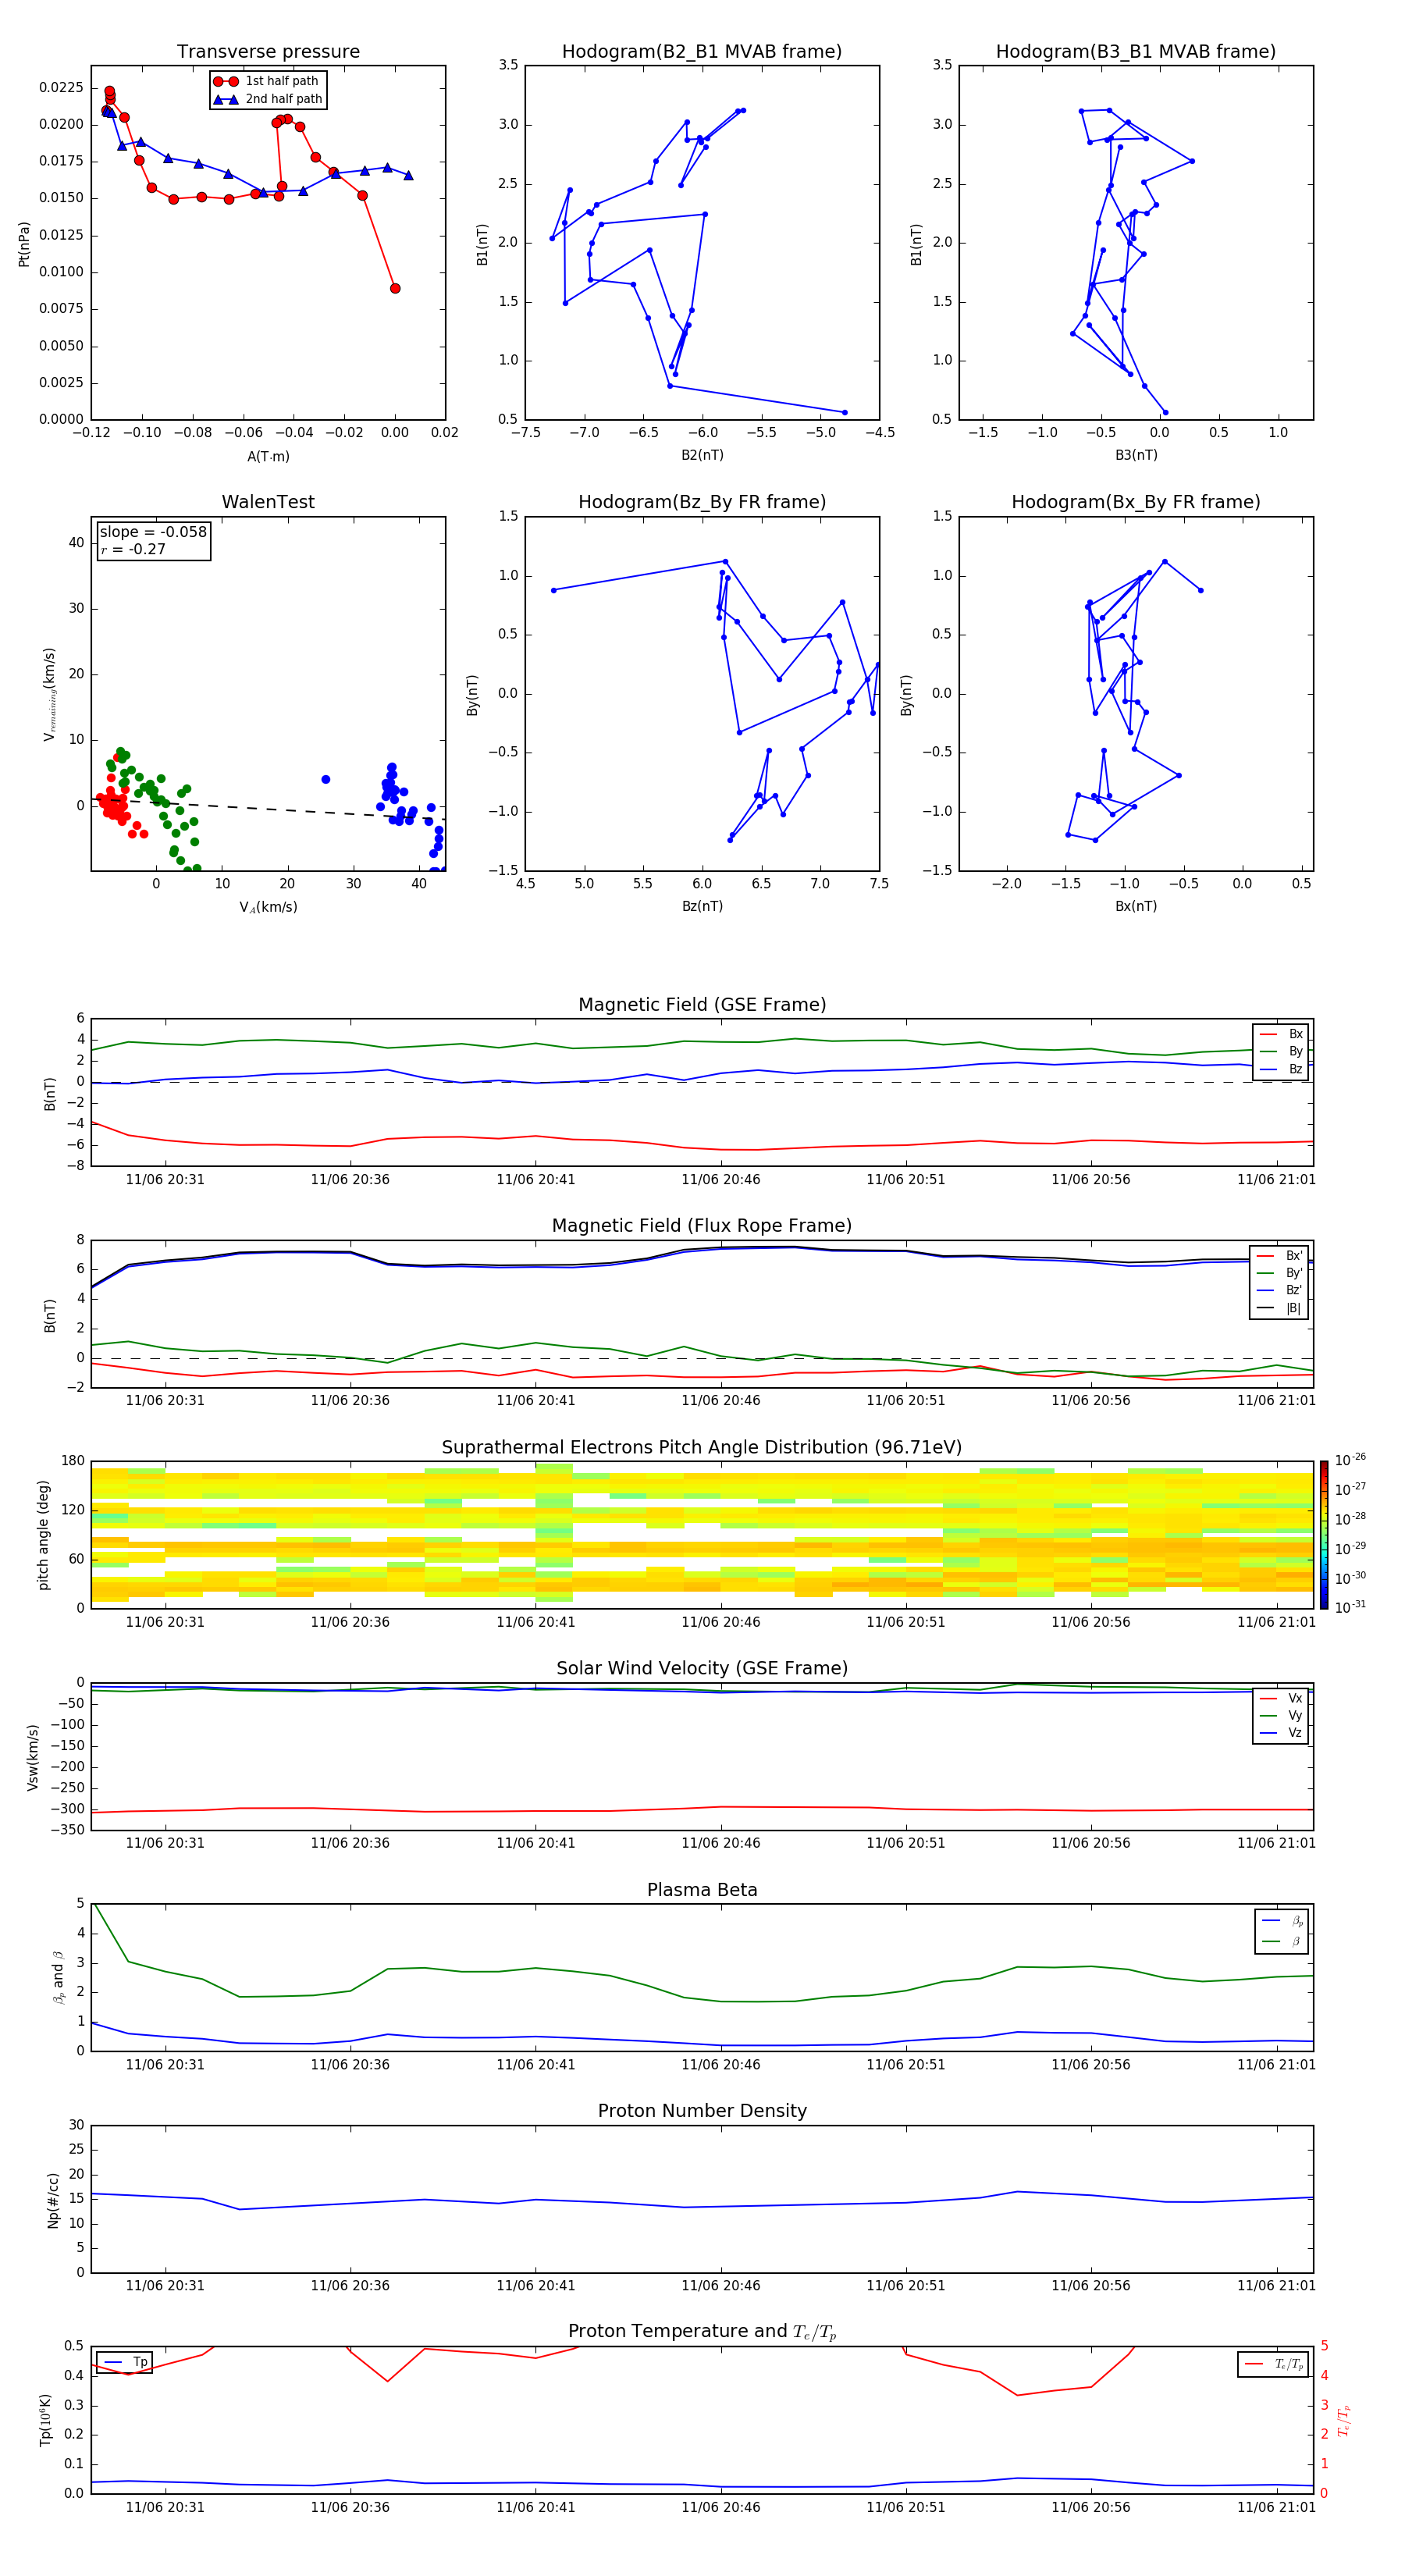Click the "Pt(nPa)" y-axis label
Image resolution: width=1405 pixels, height=2576 pixels.
pyautogui.click(x=24, y=244)
